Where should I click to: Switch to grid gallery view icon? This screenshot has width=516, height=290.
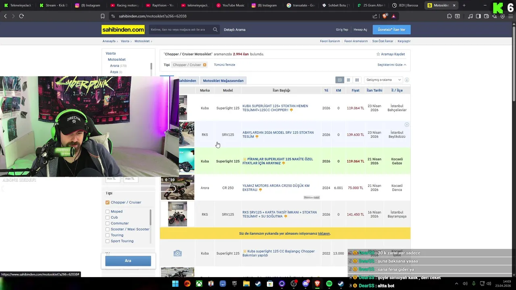coord(357,80)
